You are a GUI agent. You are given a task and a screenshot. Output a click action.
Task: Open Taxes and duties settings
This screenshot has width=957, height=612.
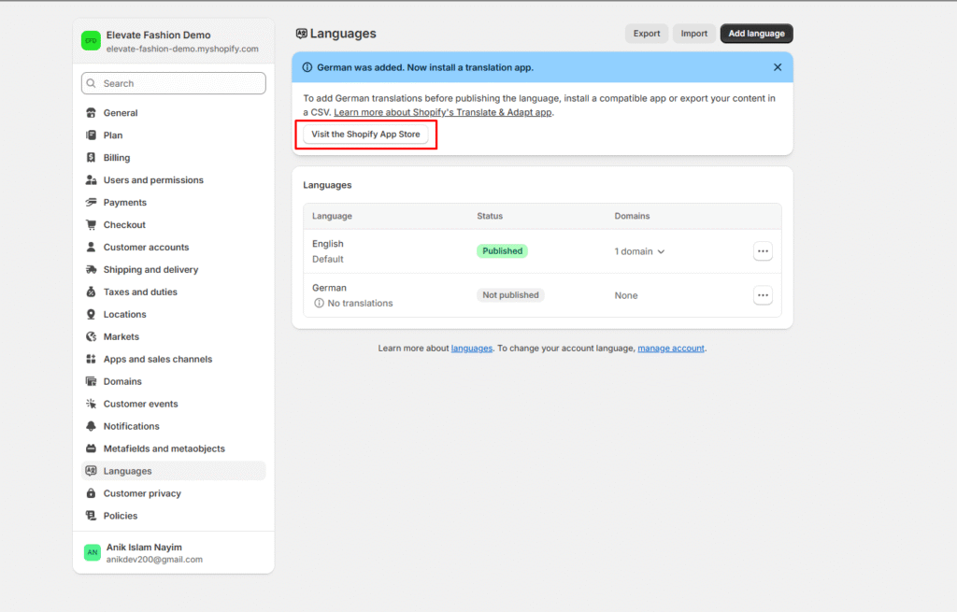[x=173, y=292]
